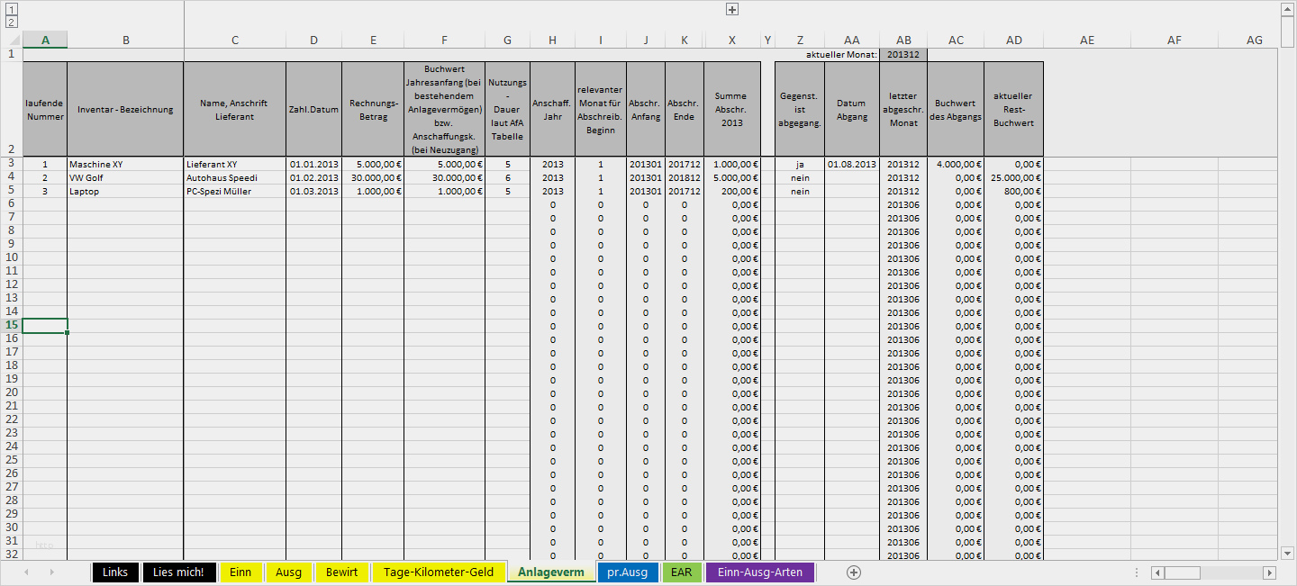This screenshot has height=586, width=1297.
Task: Open Einn-Ausg-Arten sheet tab
Action: [760, 572]
